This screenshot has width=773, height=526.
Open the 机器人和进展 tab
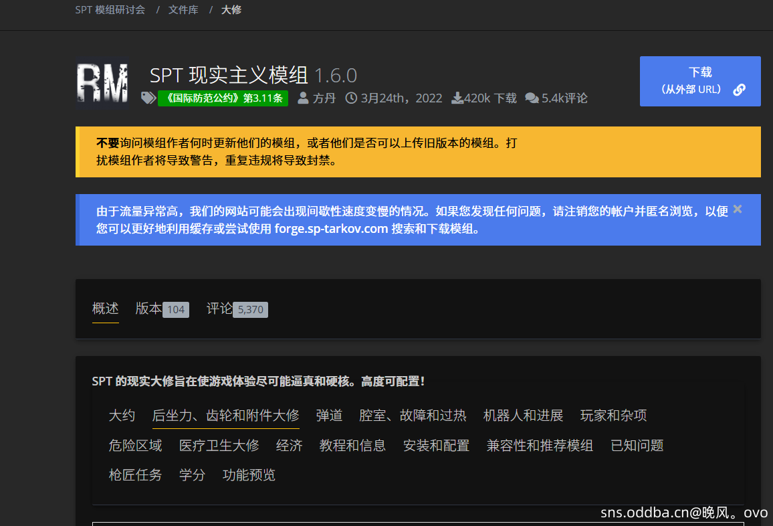click(523, 416)
